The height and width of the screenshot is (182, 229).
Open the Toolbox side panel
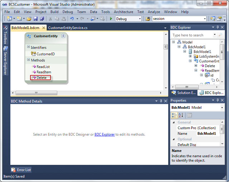coord(5,35)
